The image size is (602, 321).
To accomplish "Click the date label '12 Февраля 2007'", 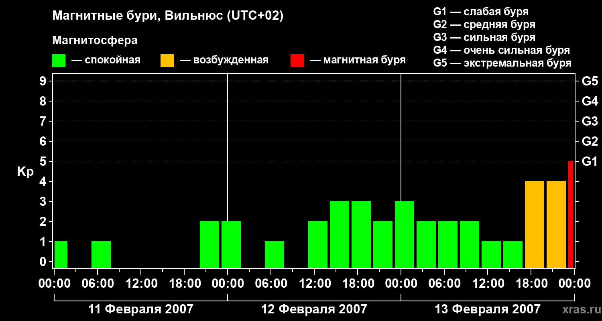I will point(314,309).
